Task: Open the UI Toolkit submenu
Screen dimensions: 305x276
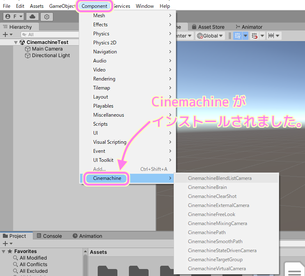Action: (128, 160)
